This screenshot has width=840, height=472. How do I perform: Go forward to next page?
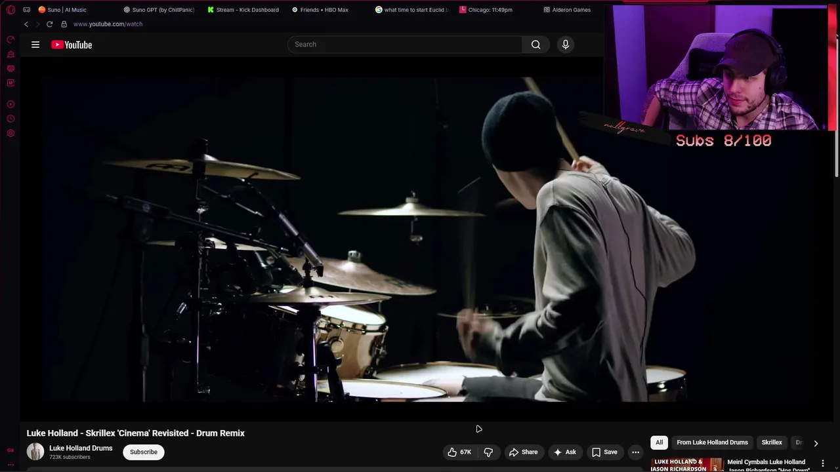tap(37, 24)
